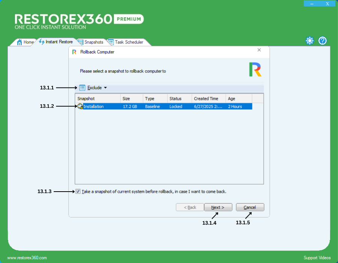
Task: Click the Home tab house icon
Action: click(x=20, y=42)
